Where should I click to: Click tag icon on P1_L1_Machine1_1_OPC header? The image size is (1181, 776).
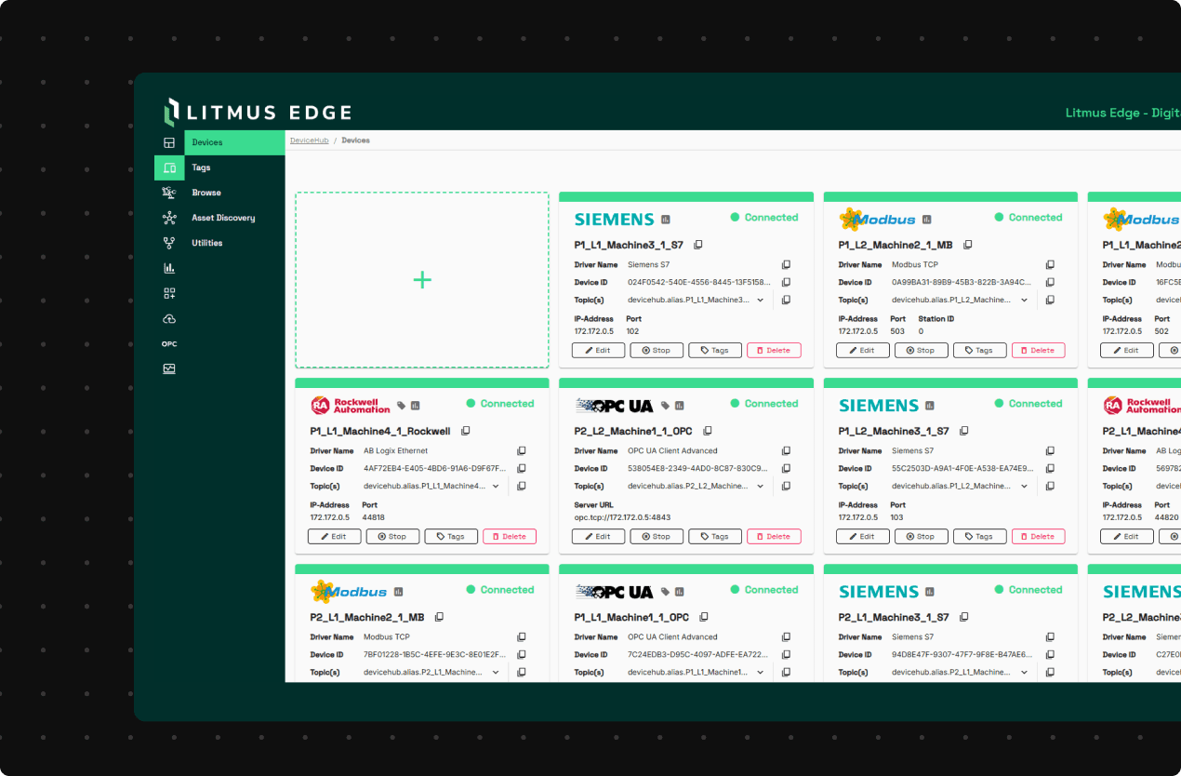pyautogui.click(x=666, y=592)
